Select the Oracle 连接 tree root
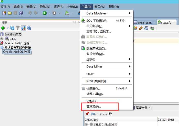Image resolution: width=179 pixels, height=126 pixels. (x=13, y=34)
